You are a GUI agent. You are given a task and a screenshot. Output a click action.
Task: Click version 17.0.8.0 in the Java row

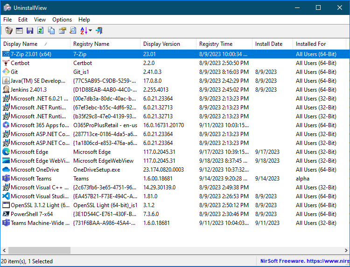click(153, 81)
